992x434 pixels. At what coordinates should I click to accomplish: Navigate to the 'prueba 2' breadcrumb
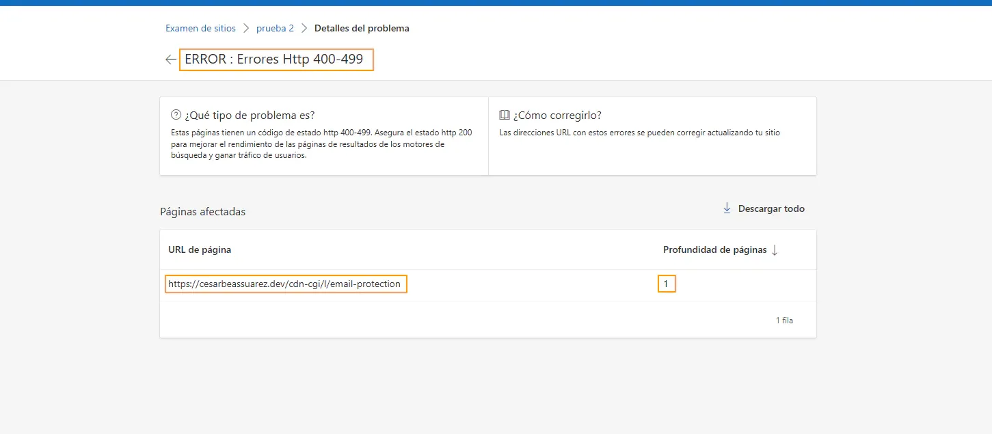click(x=276, y=28)
